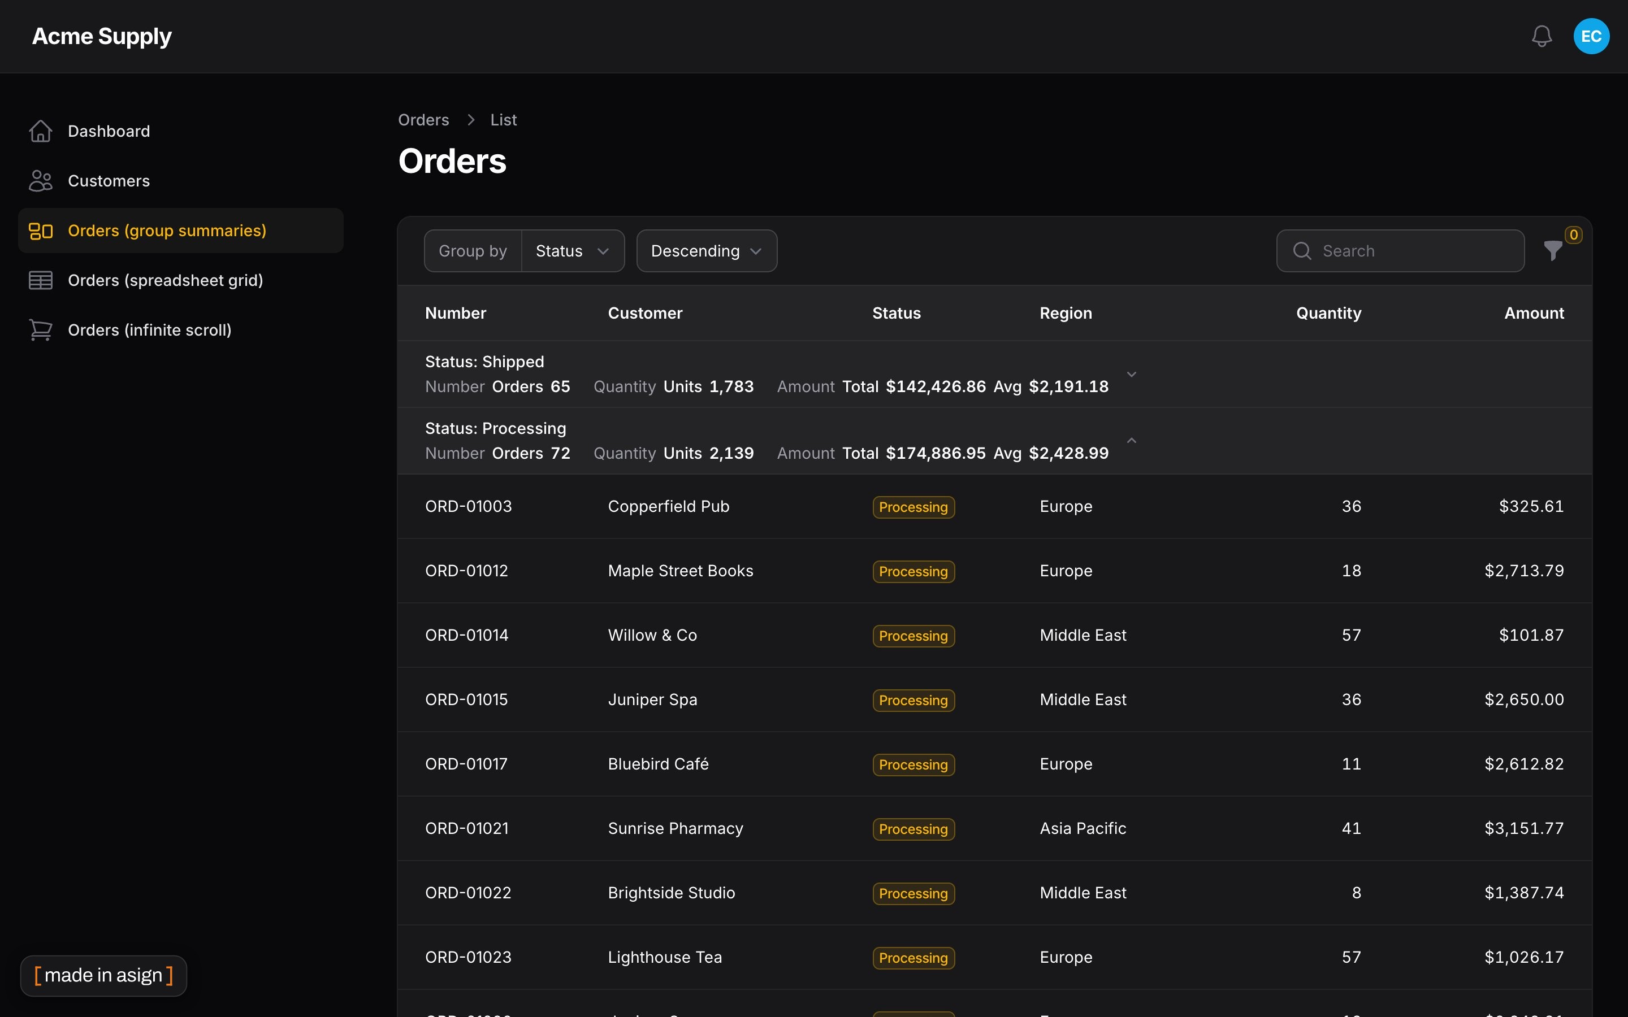
Task: Click Processing badge in ORD-01014 row
Action: click(x=913, y=636)
